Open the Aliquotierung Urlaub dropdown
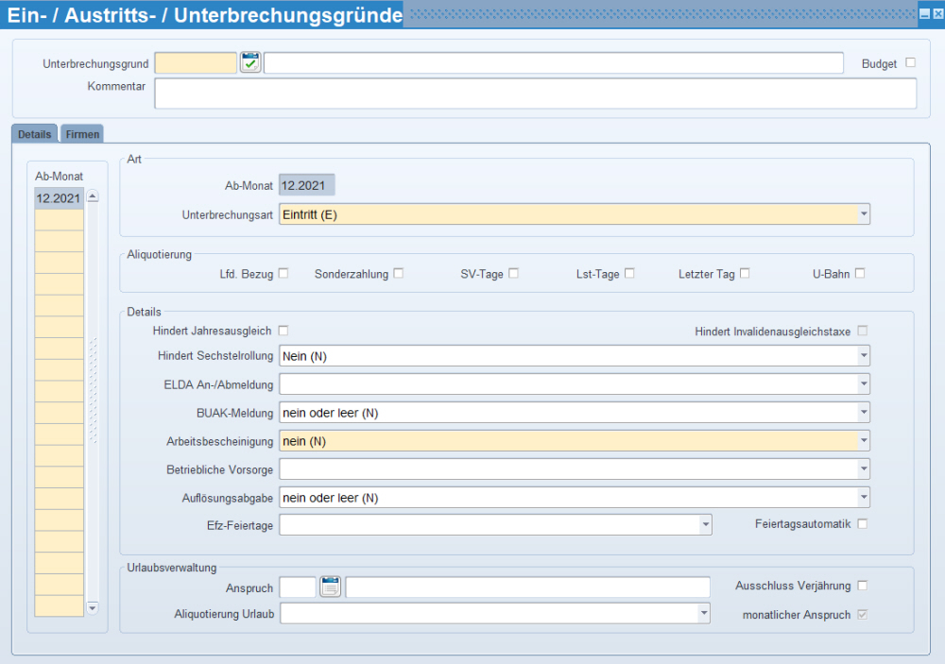 coord(704,613)
